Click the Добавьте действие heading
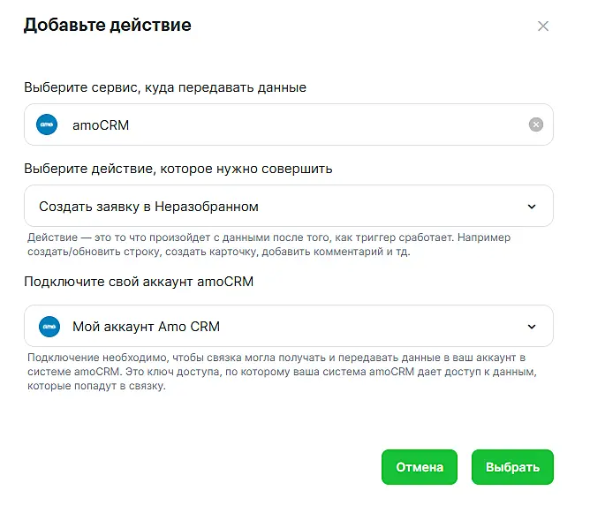This screenshot has width=590, height=513. click(x=107, y=25)
